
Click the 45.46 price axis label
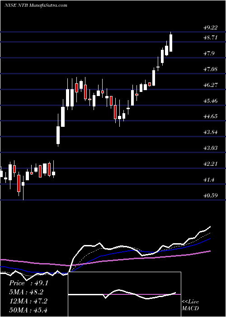(211, 101)
